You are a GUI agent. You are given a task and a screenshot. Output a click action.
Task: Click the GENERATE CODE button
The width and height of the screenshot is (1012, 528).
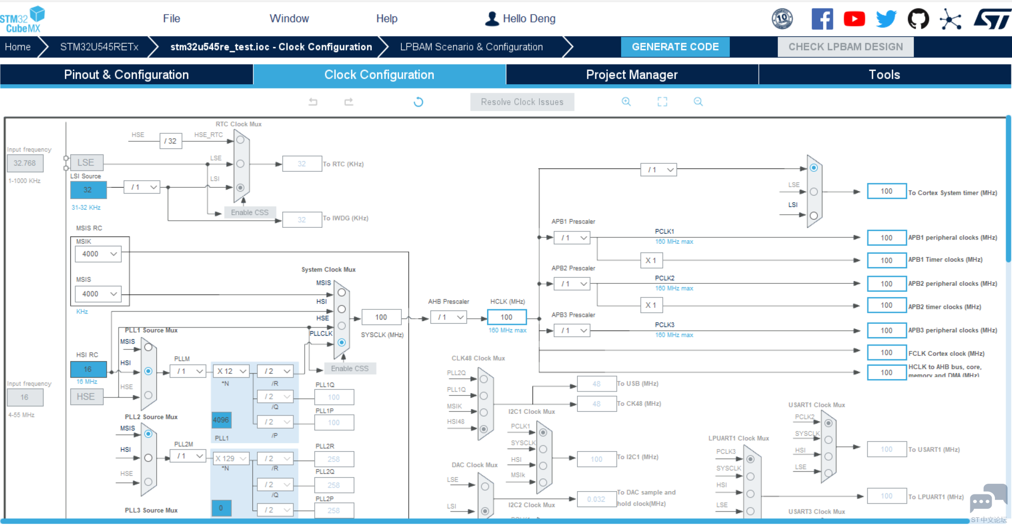[675, 47]
